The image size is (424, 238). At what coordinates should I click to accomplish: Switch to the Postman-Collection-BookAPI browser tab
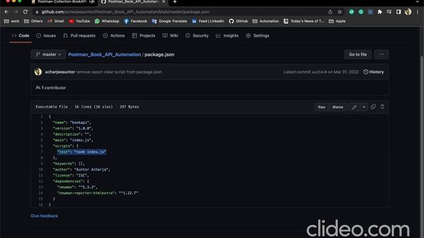[x=62, y=2]
